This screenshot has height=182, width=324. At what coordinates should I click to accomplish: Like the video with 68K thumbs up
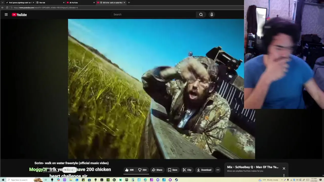pos(130,170)
